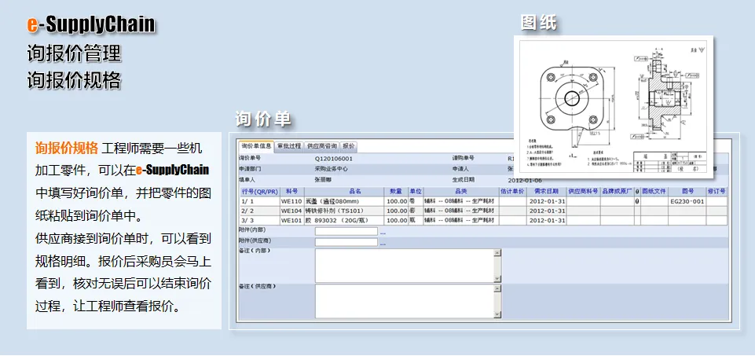
Task: Click the 附件(供应商) input field
Action: [x=346, y=242]
